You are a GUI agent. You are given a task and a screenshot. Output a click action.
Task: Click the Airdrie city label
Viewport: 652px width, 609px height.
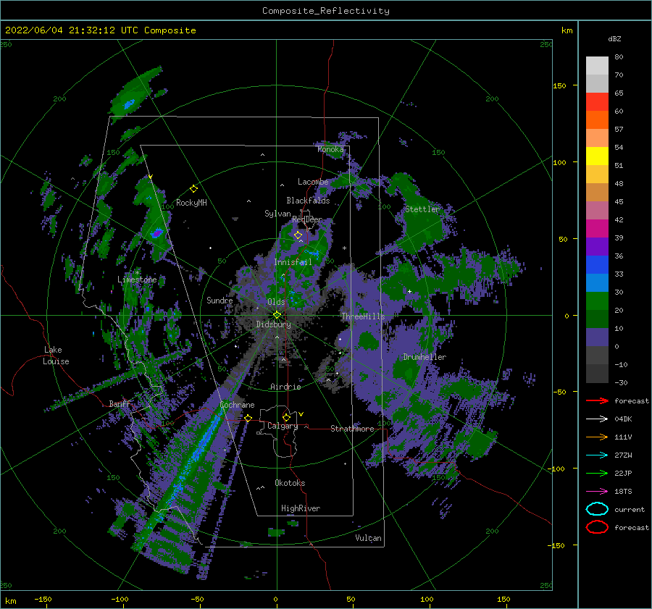click(x=285, y=387)
